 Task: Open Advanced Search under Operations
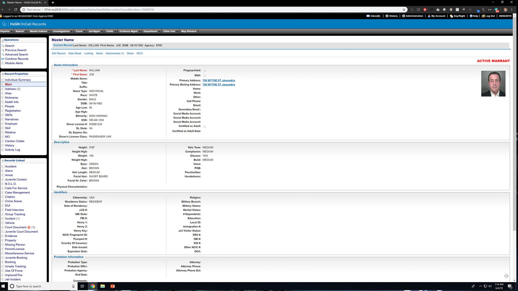pyautogui.click(x=16, y=54)
